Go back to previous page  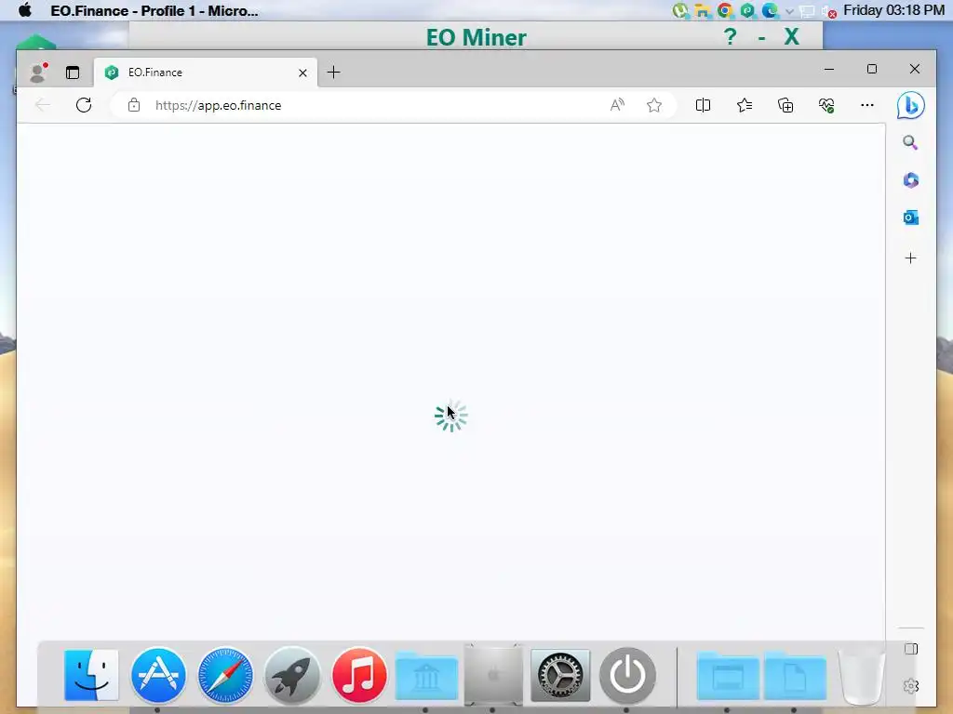click(43, 105)
